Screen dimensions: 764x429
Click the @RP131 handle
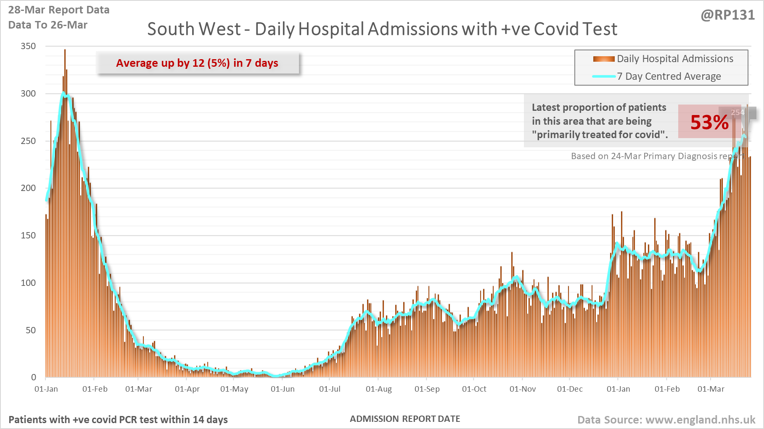[727, 15]
